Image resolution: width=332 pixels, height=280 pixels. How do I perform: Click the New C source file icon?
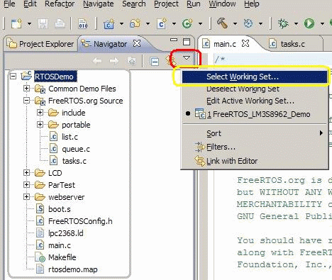tap(162, 23)
